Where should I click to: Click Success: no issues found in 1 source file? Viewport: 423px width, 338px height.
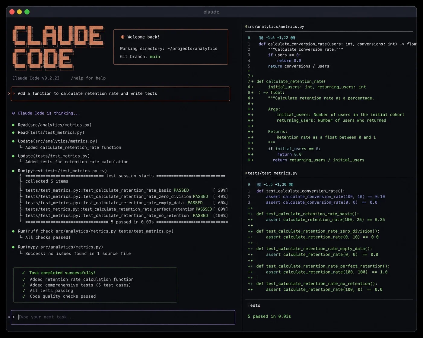click(78, 254)
